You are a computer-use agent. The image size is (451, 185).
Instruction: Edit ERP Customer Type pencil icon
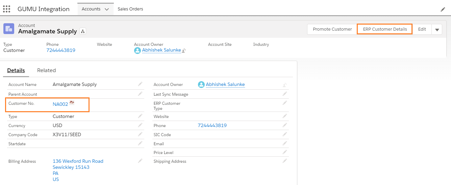pyautogui.click(x=285, y=102)
